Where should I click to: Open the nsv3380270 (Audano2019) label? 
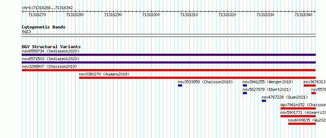104,74
